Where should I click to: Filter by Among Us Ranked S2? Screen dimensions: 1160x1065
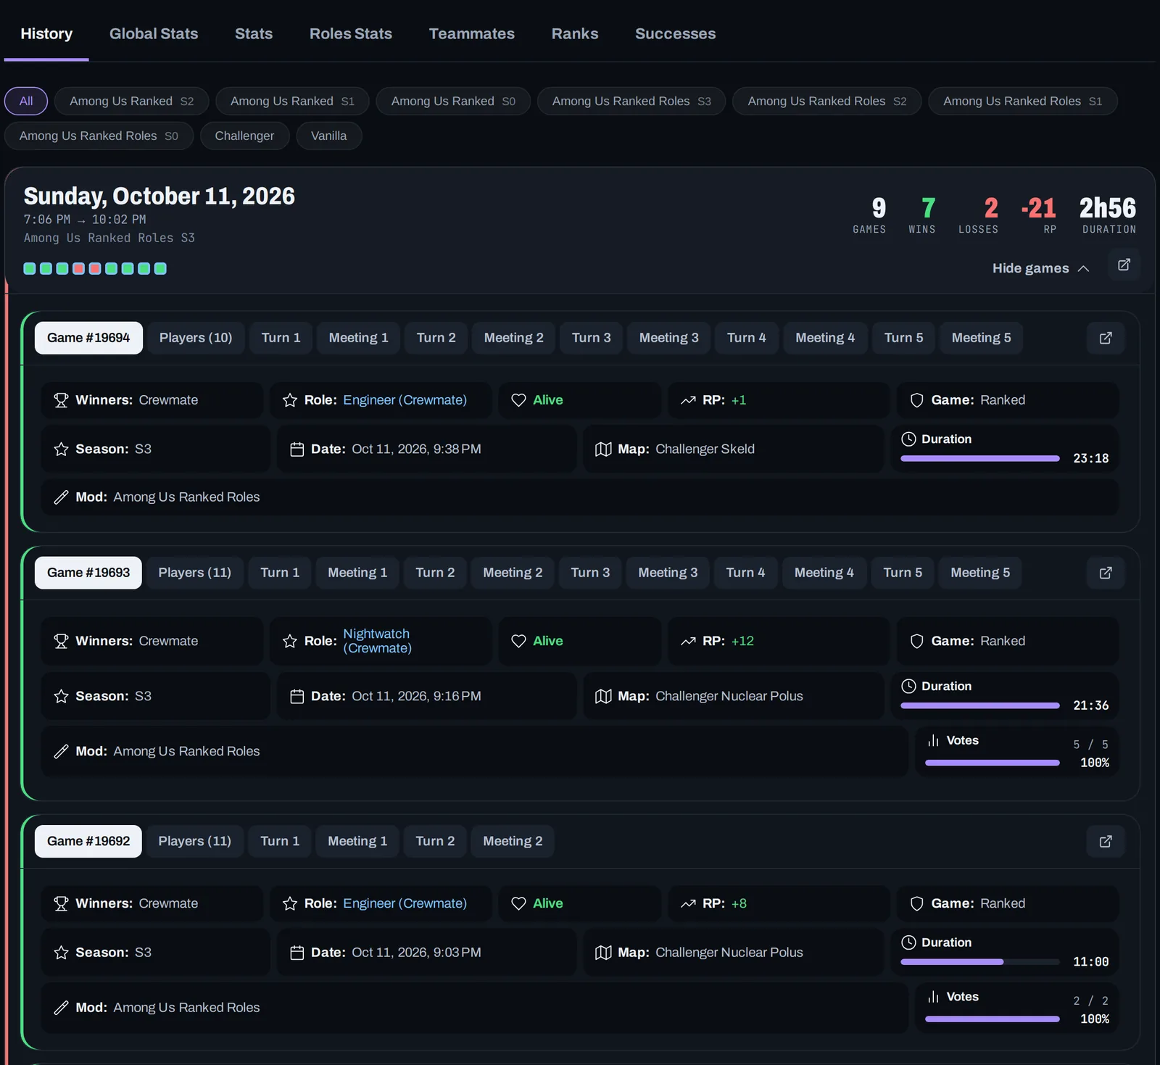coord(131,101)
